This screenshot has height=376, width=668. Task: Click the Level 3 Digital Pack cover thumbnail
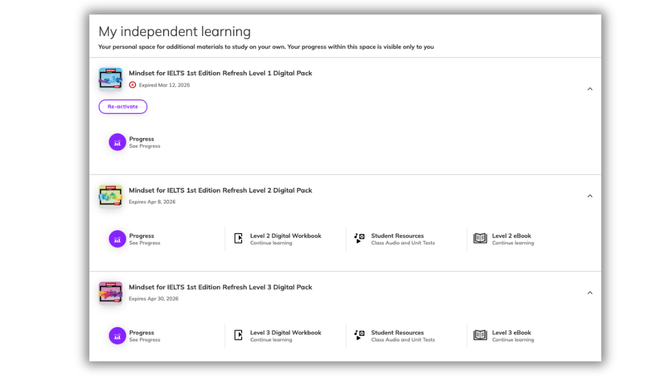point(111,293)
